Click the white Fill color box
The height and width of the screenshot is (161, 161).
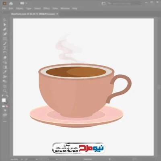click(x=4, y=100)
